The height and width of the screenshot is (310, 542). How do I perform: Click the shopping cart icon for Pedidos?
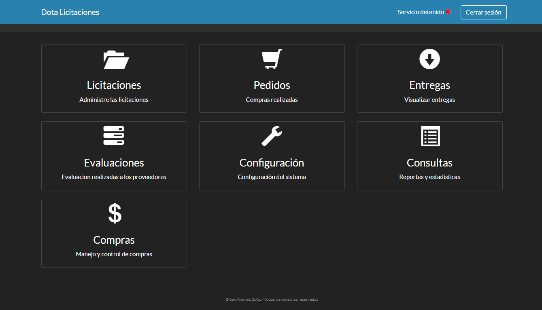point(272,59)
